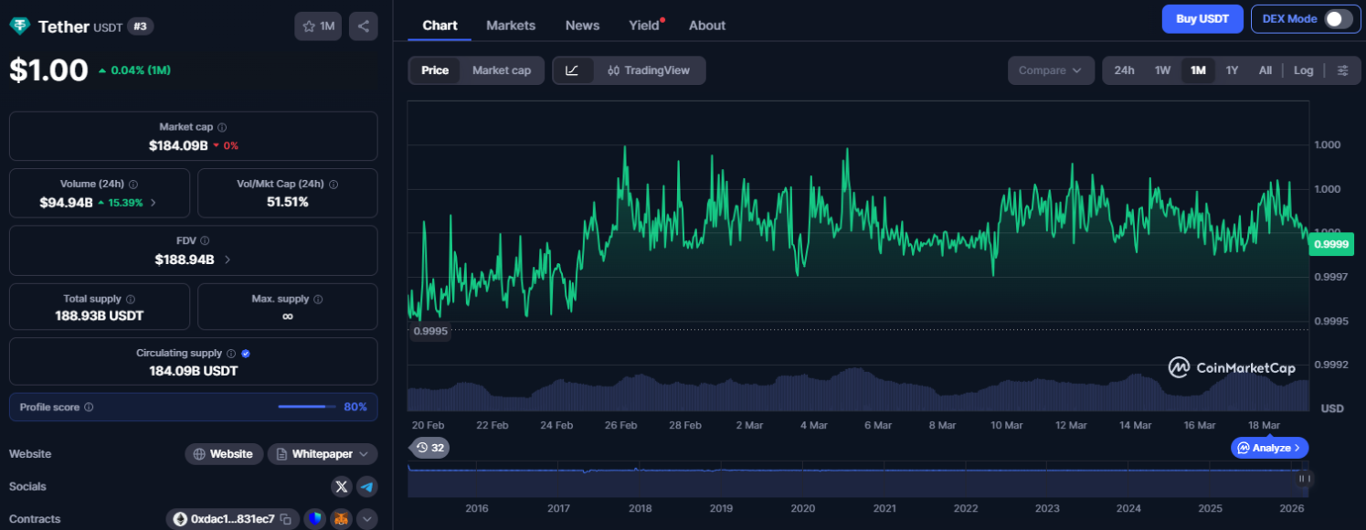This screenshot has height=530, width=1366.
Task: Expand more contracts with chevron button
Action: point(367,519)
